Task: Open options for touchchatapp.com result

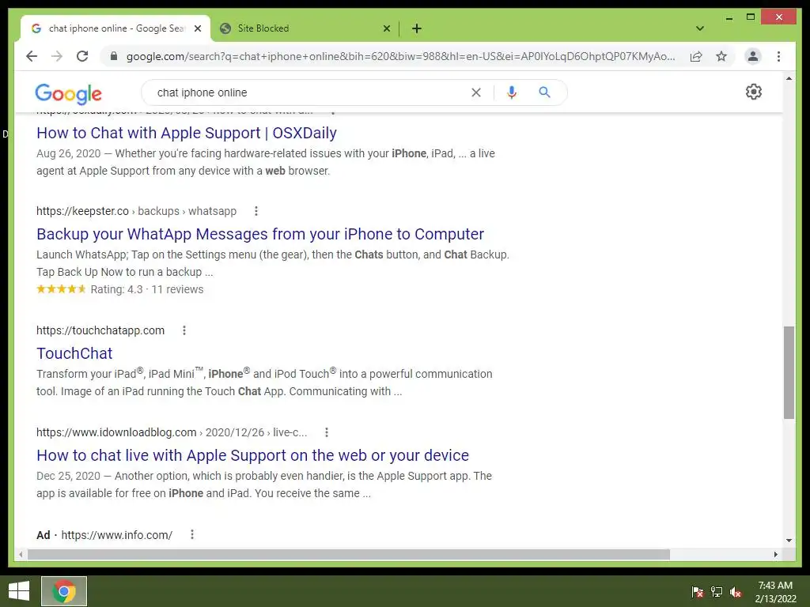Action: pyautogui.click(x=184, y=330)
